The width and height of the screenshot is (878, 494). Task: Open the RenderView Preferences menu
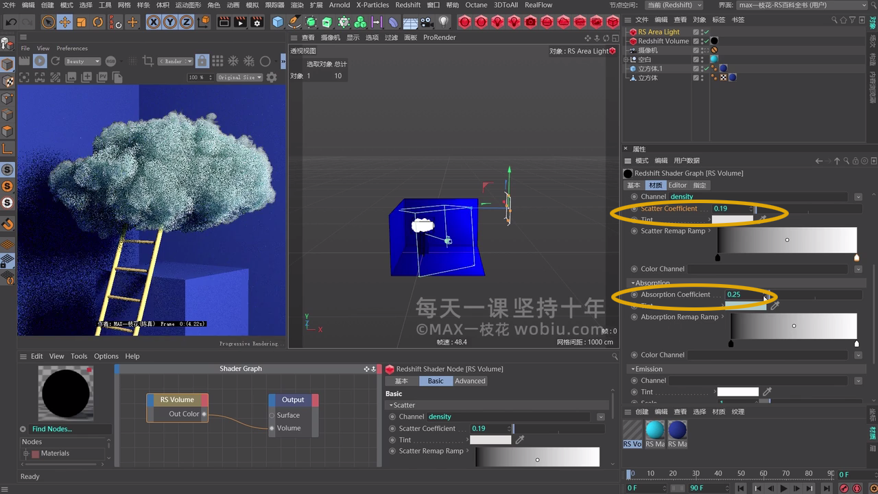[72, 49]
